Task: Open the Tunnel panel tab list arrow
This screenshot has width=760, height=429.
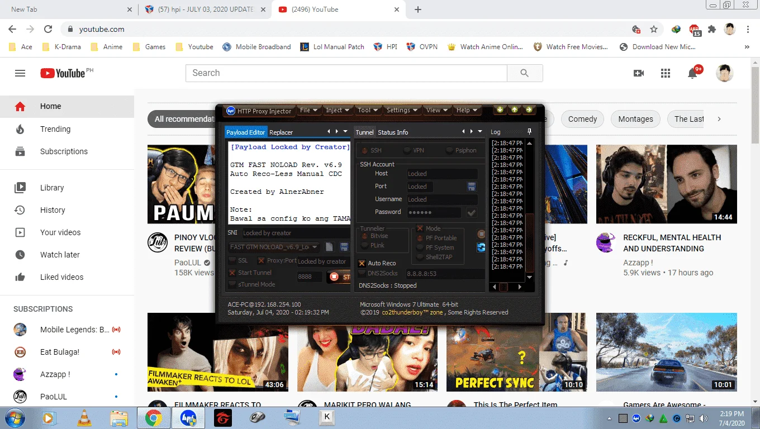Action: point(479,132)
